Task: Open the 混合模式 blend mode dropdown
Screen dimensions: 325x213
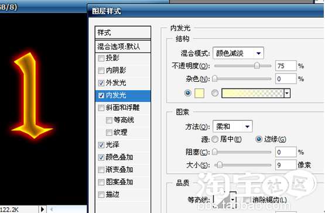Action: [x=238, y=53]
